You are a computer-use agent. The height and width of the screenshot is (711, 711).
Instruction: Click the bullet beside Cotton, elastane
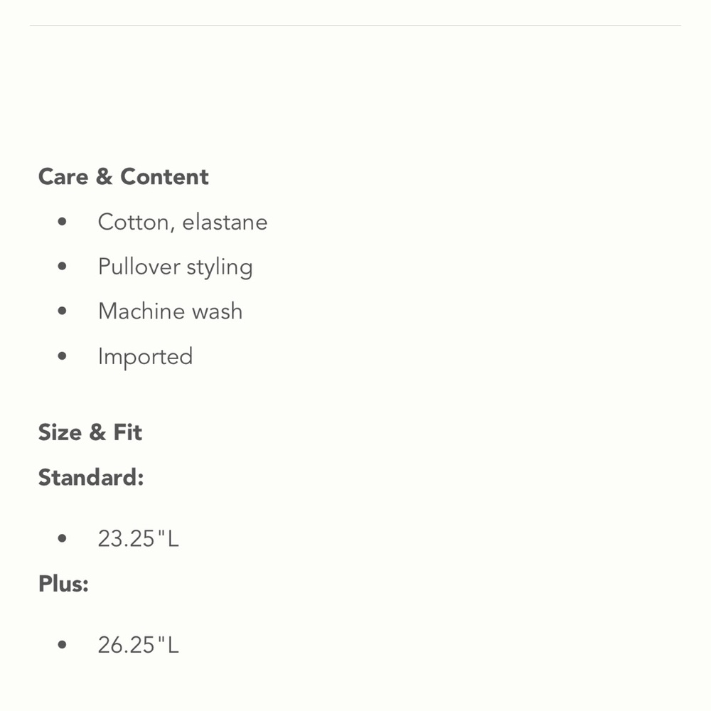point(63,222)
